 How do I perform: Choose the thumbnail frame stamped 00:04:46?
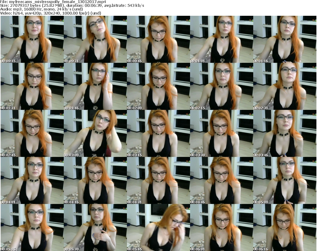pos(222,180)
